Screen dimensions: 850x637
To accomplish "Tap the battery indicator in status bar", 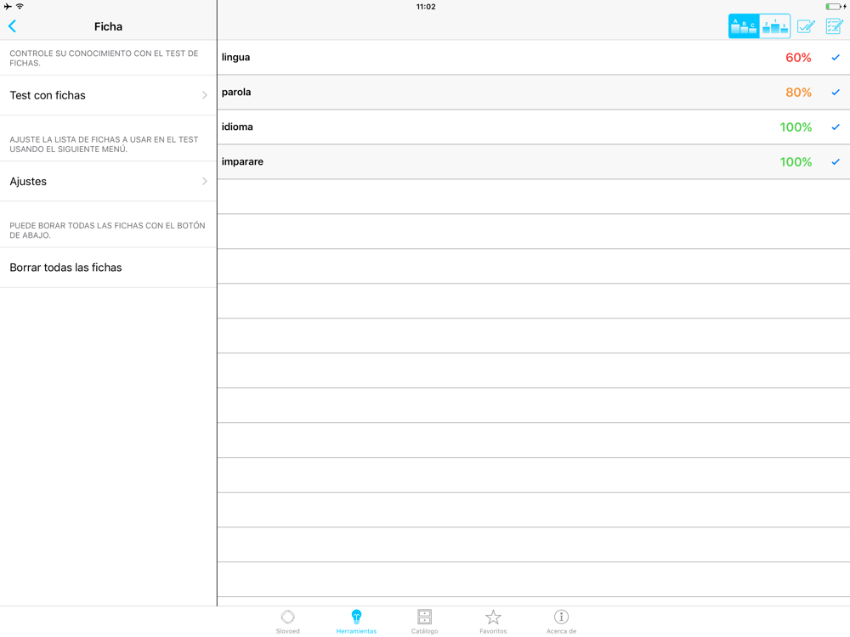I will click(x=836, y=7).
